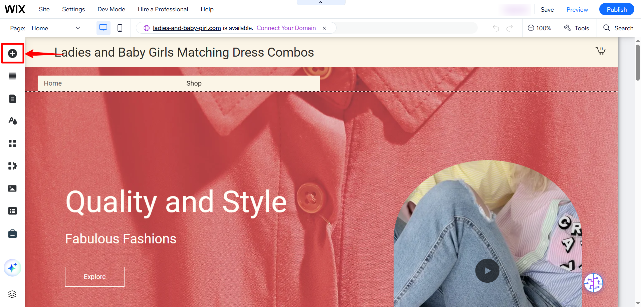641x307 pixels.
Task: Click the globe icon in domain bar
Action: [147, 28]
